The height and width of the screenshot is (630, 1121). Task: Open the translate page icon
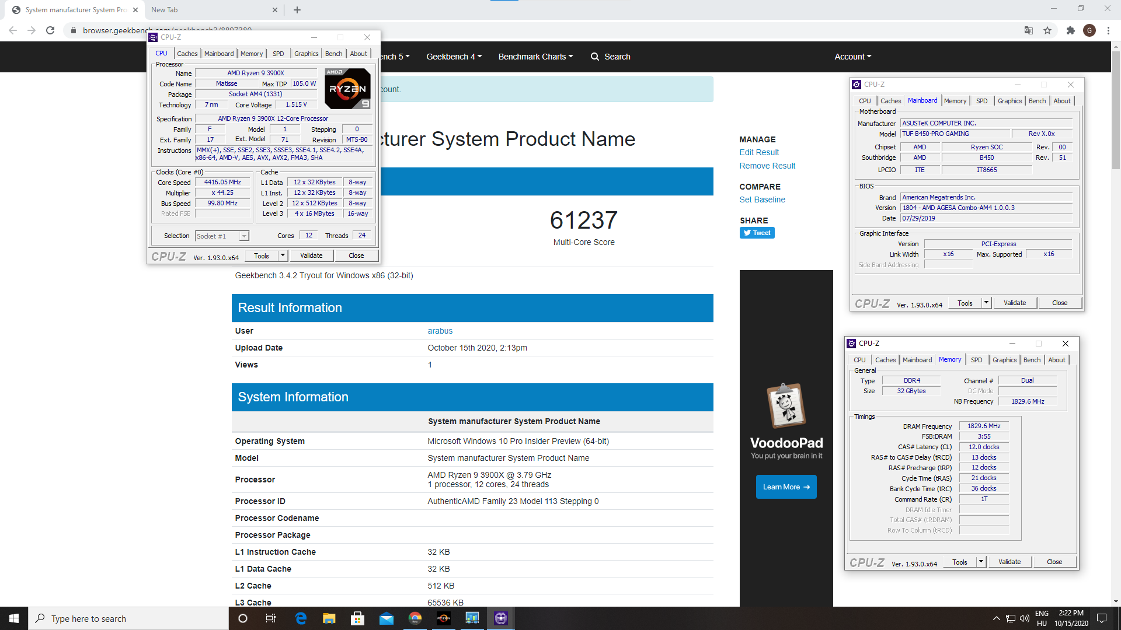tap(1029, 30)
